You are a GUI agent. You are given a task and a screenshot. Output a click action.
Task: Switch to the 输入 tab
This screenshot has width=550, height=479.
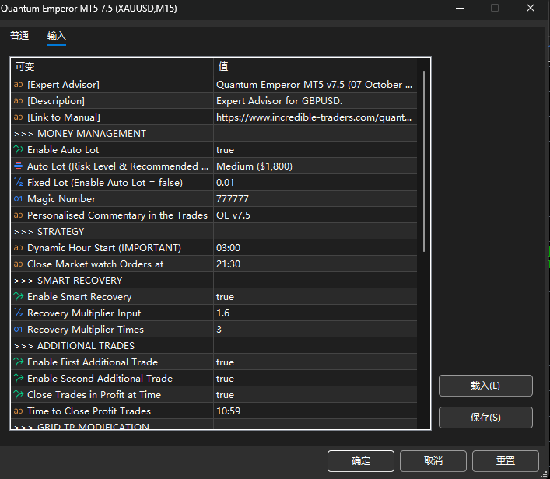(57, 36)
